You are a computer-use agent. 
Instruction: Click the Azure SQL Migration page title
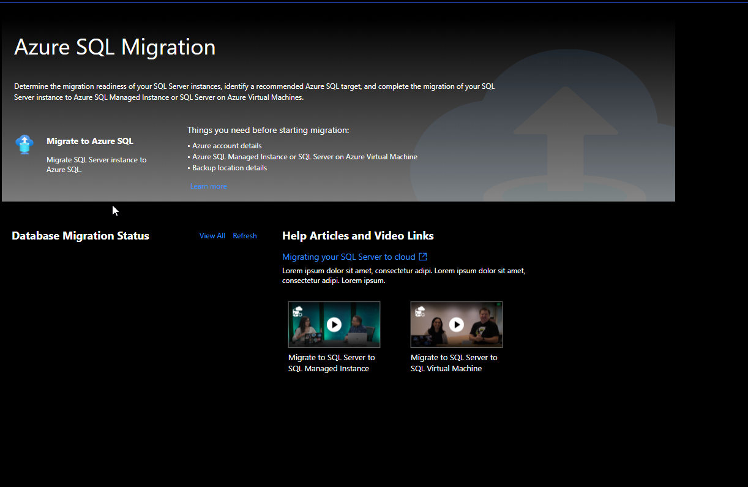click(114, 47)
